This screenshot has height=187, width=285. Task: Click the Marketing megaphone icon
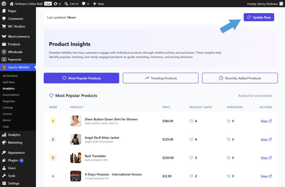click(x=4, y=143)
